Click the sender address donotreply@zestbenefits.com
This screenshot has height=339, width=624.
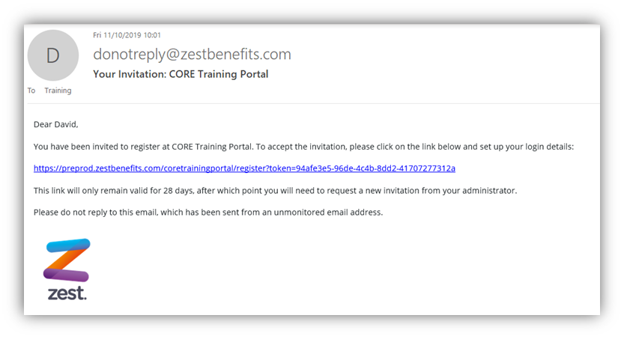192,55
